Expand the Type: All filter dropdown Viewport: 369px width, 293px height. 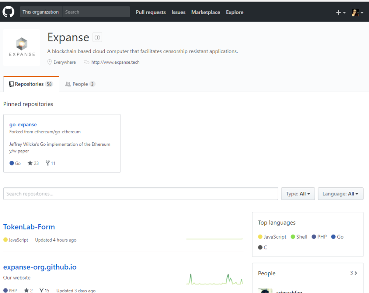pos(298,194)
